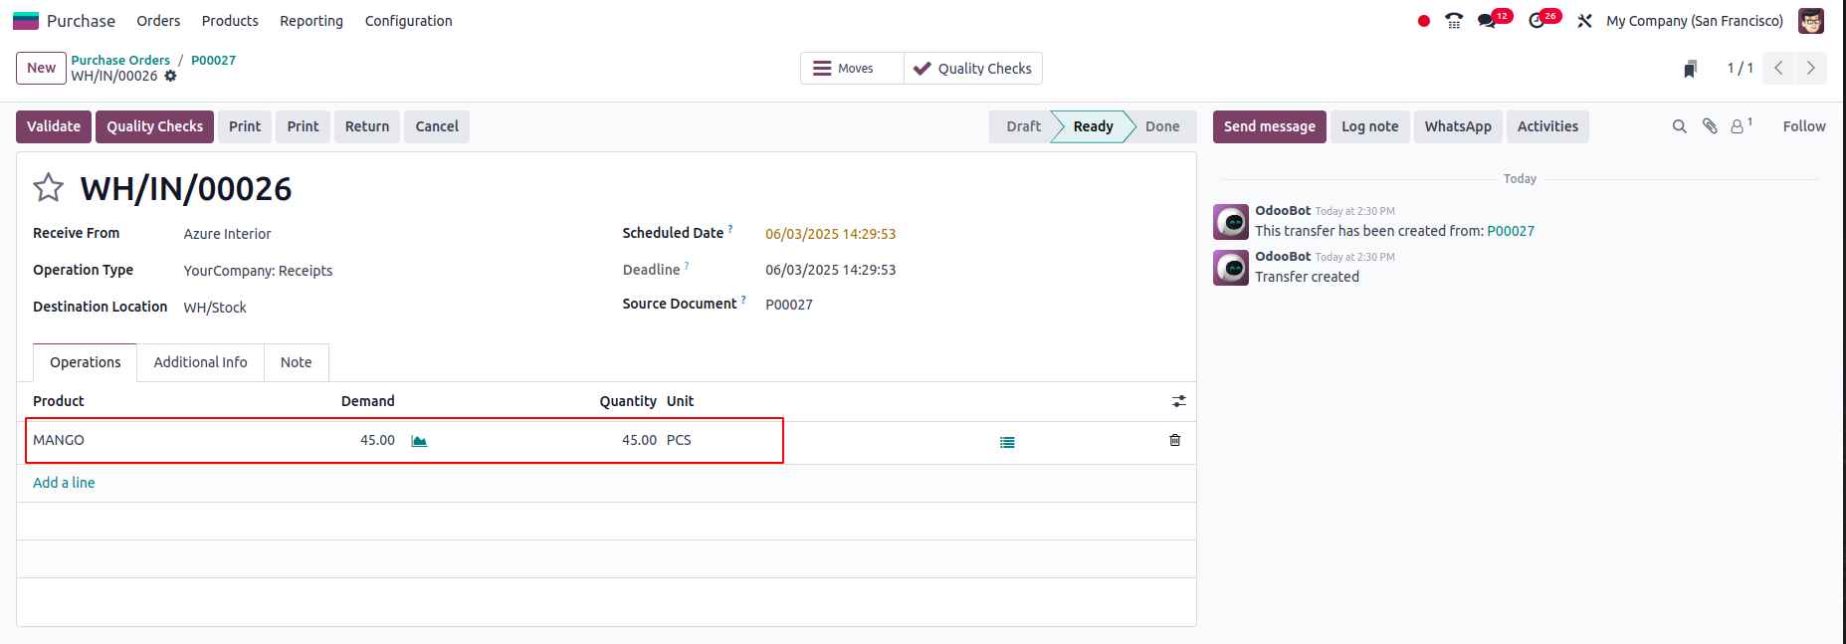Click the purple Quality Checks action button
This screenshot has height=644, width=1846.
point(154,126)
